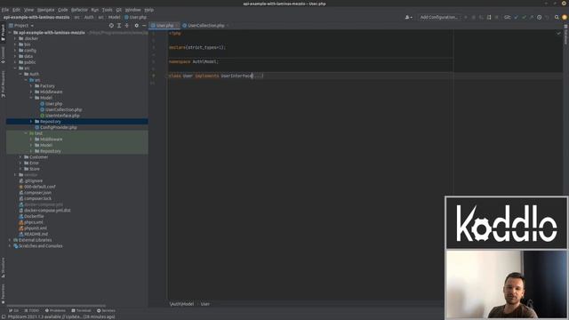Open the user account icon menu

coord(408,17)
